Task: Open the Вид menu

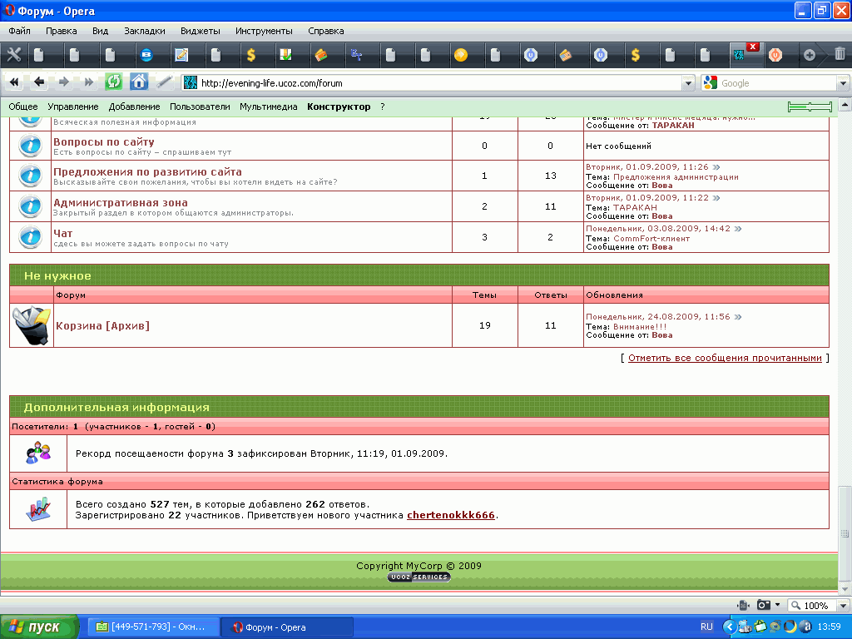Action: [x=100, y=31]
